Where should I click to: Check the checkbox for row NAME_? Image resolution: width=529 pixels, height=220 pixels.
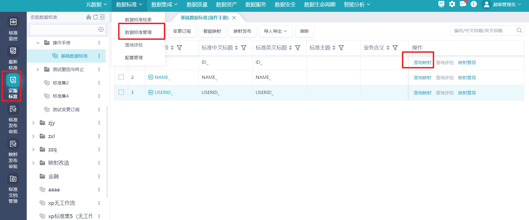click(x=121, y=77)
